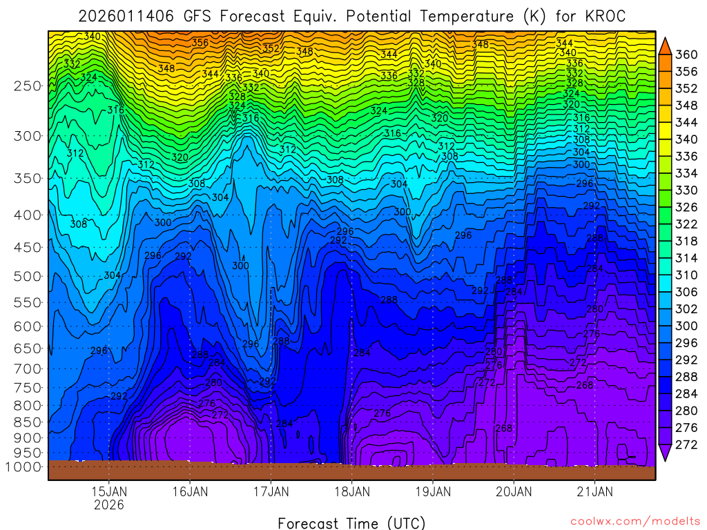Click the 272 colorbar legend value
This screenshot has width=707, height=530.
coord(686,445)
